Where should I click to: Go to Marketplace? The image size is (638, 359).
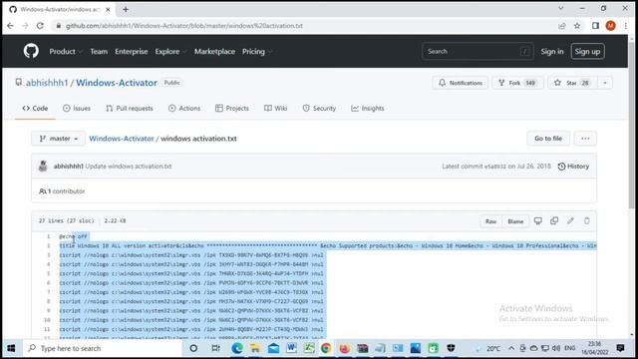click(214, 51)
